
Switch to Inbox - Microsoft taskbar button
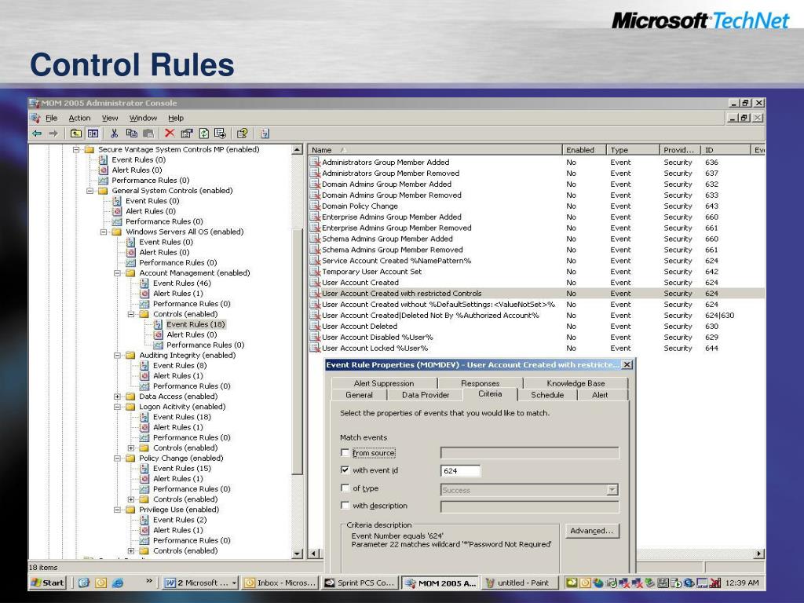(280, 583)
